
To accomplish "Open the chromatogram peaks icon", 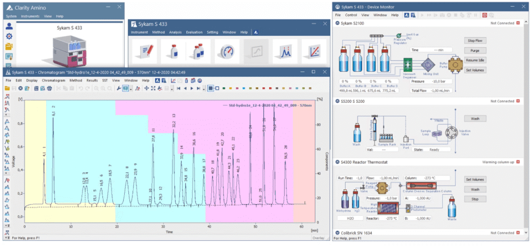I will [285, 51].
